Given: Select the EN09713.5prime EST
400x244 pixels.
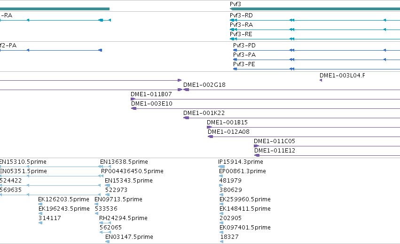Looking at the screenshot, I should 118,200.
